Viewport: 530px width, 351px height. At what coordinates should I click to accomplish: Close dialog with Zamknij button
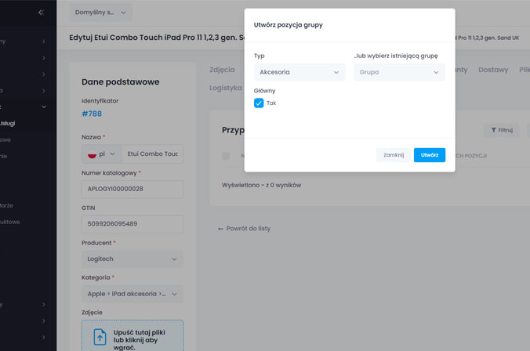[394, 155]
